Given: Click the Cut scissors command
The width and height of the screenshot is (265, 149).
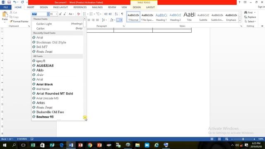Looking at the screenshot, I should coord(13,12).
